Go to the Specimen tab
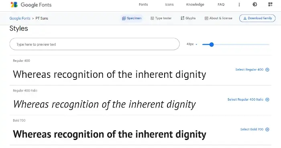The height and width of the screenshot is (148, 281). 132,18
